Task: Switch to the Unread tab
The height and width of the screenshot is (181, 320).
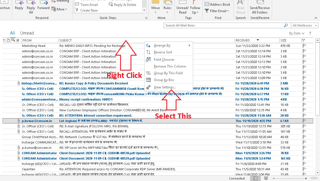Action: 27,33
